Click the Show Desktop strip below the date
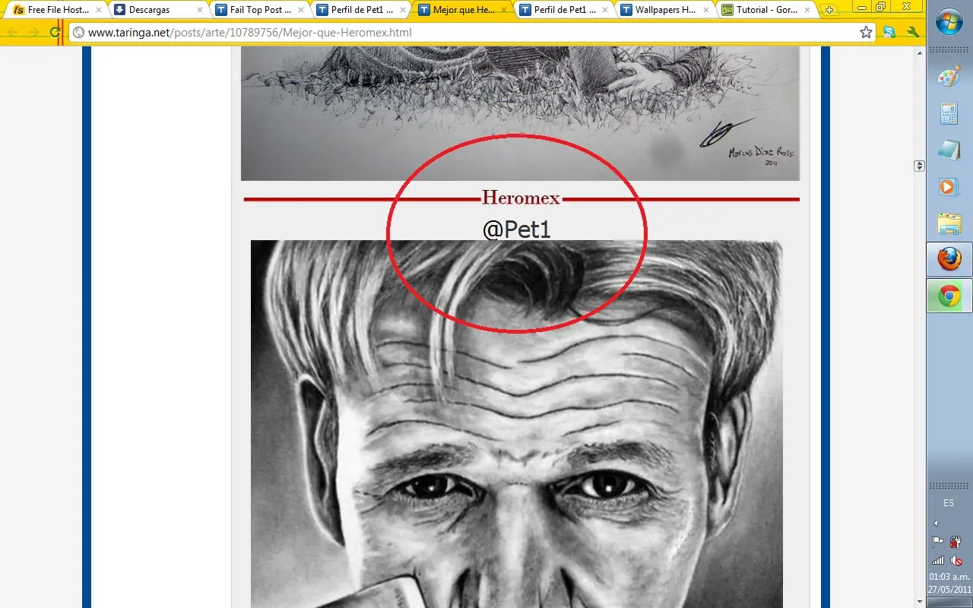Screen dimensions: 973x608 pyautogui.click(x=949, y=602)
